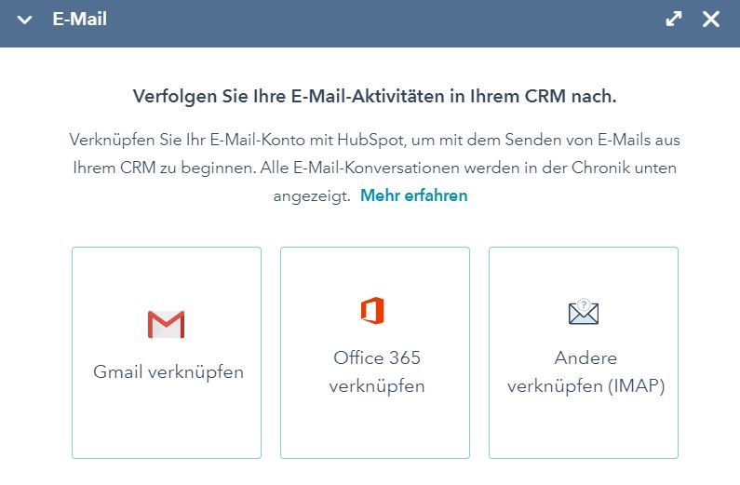The width and height of the screenshot is (740, 485).
Task: Click empty space below label inside Gmail card
Action: (167, 424)
